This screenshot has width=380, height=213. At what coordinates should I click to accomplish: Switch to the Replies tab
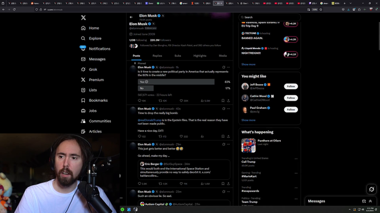coord(157,56)
